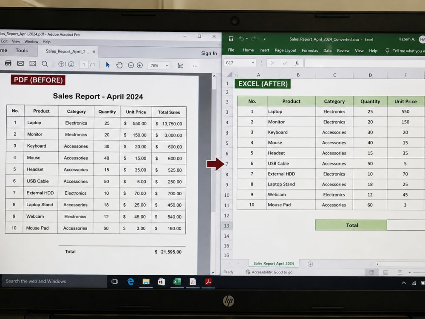
Task: Open Adobe Acrobat from the taskbar
Action: (x=208, y=282)
